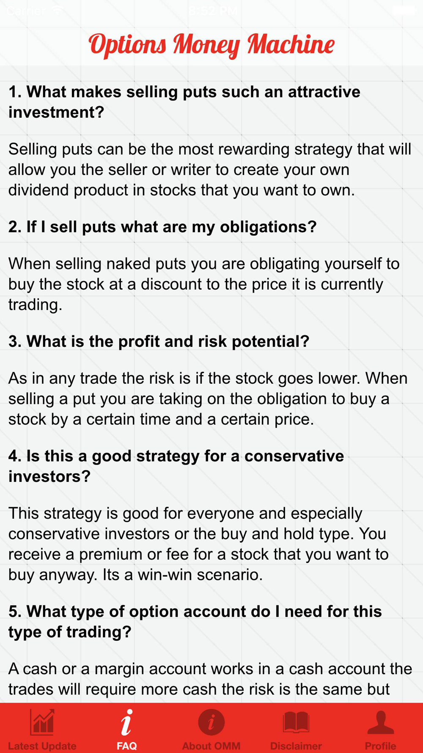Tap the answer mentioning win-win scenario
The height and width of the screenshot is (753, 423).
[199, 544]
